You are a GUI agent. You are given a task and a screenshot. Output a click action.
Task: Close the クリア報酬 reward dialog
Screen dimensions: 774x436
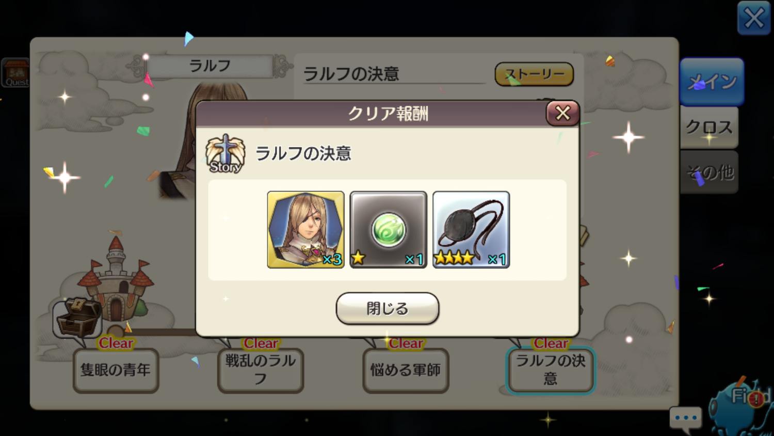point(562,113)
